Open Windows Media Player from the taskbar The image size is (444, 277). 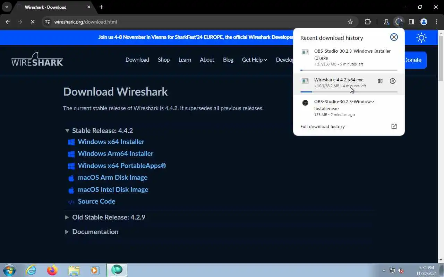coord(95,270)
